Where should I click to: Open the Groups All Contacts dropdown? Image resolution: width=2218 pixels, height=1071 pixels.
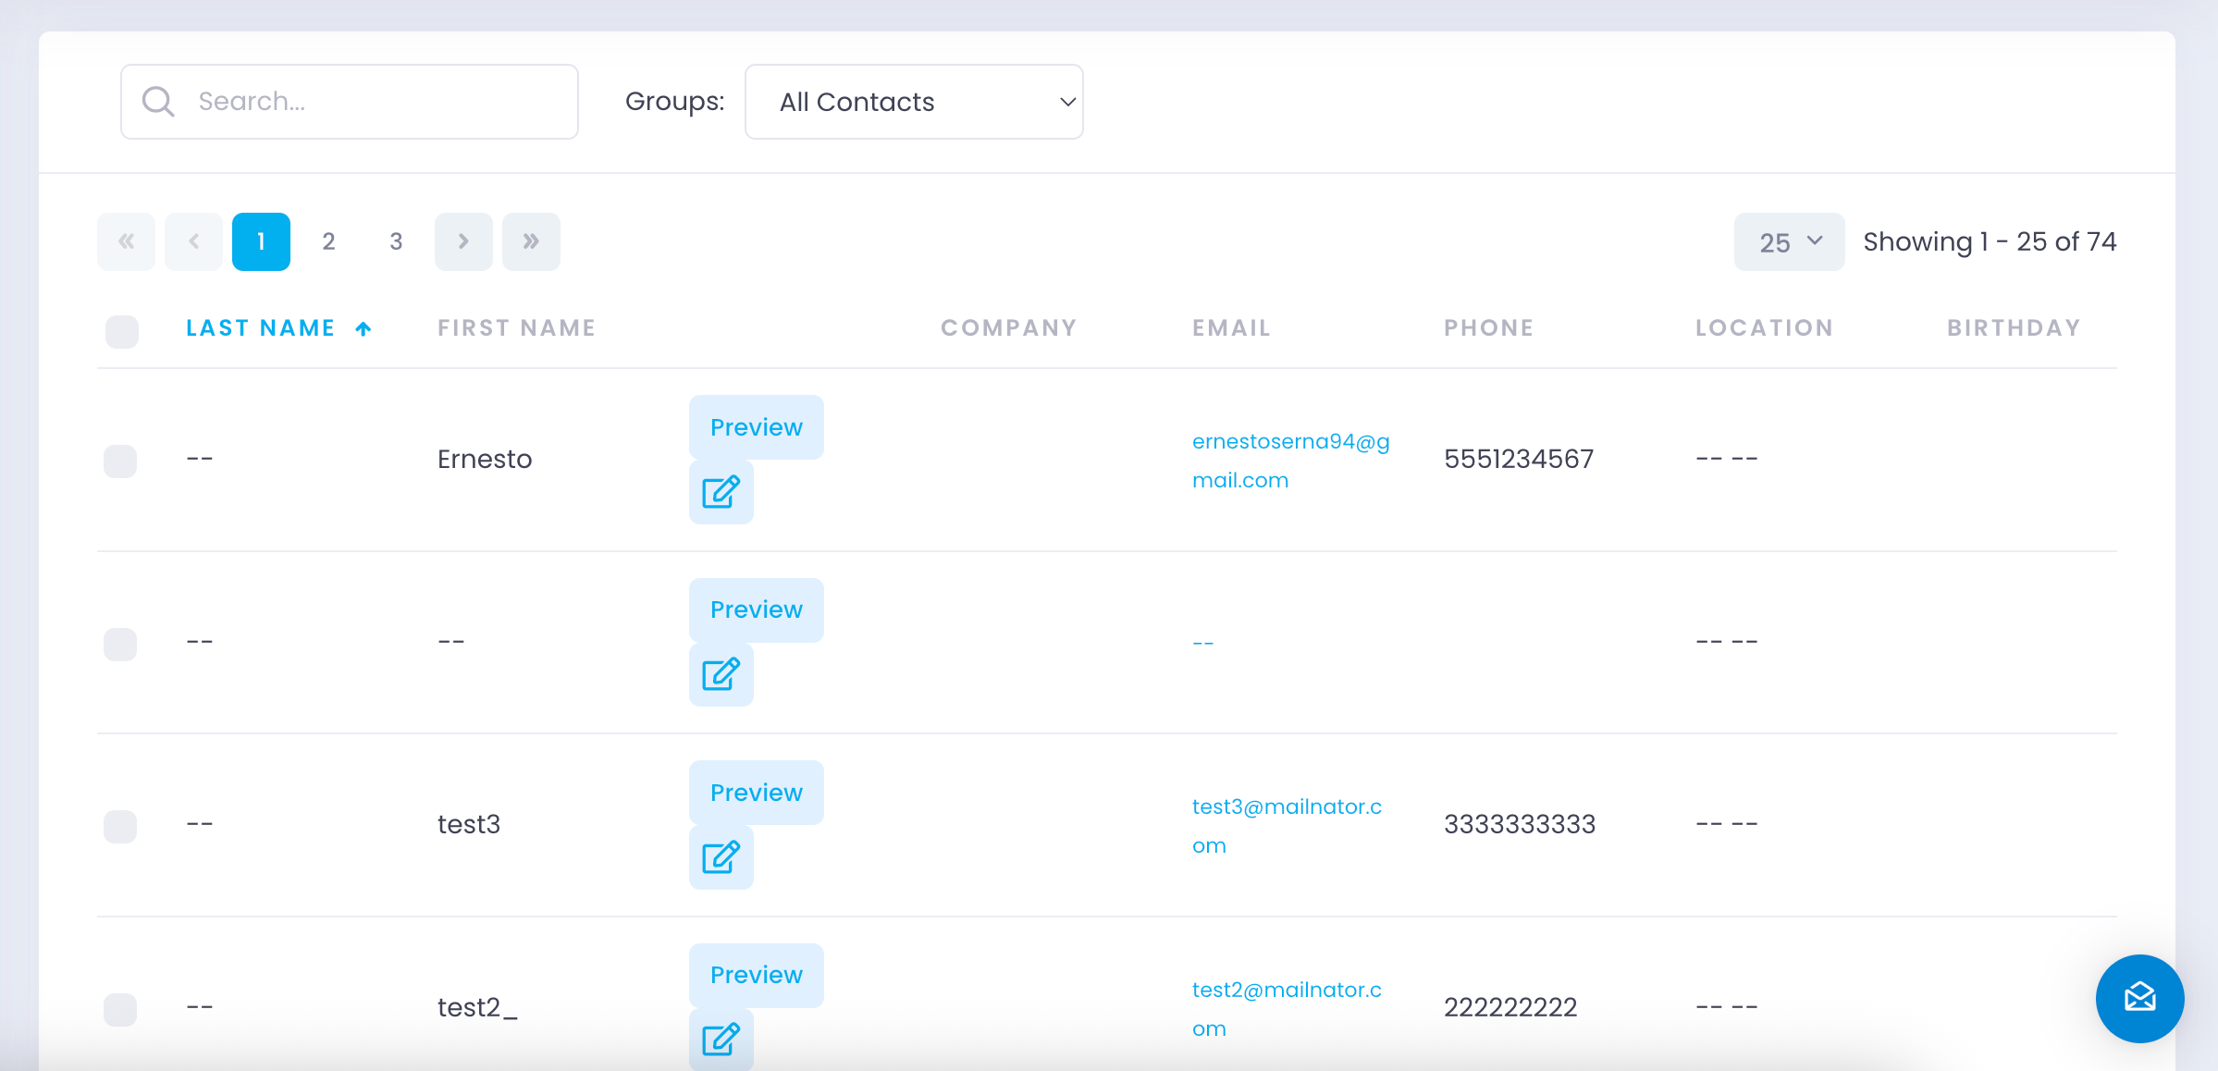(x=913, y=102)
